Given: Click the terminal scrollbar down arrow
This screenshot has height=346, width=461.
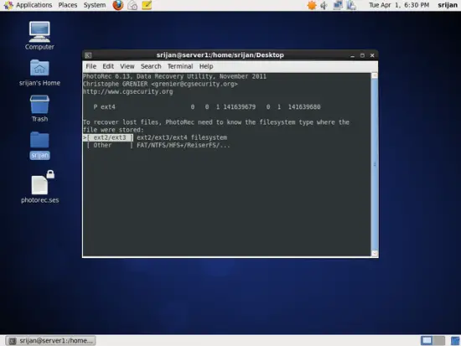Looking at the screenshot, I should 375,253.
